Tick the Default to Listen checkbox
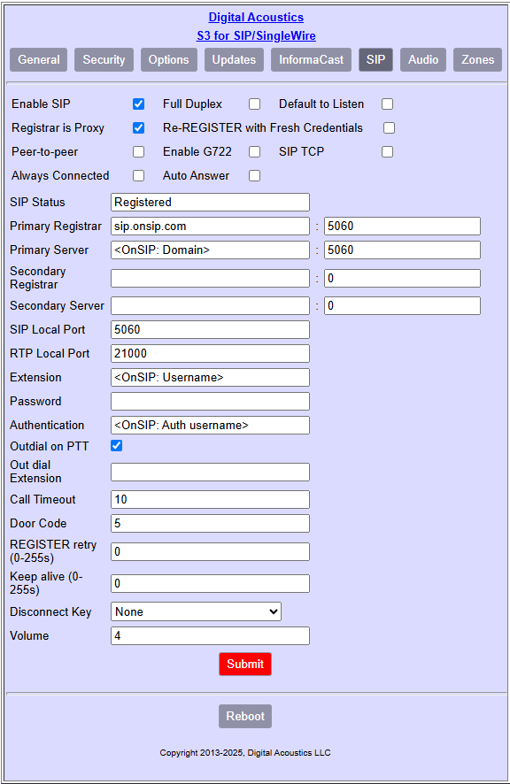Screen dimensions: 510x784 pos(388,104)
